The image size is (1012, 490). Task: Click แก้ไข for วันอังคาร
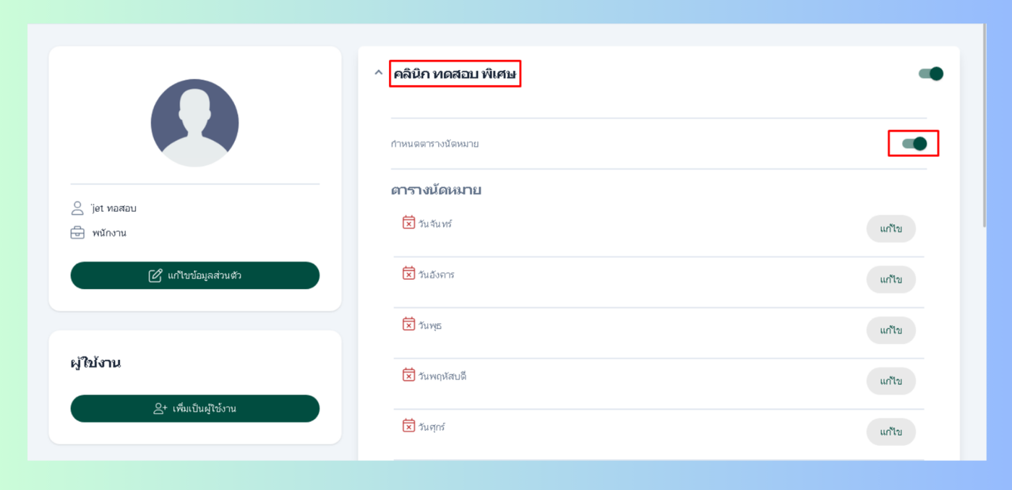[x=891, y=280]
